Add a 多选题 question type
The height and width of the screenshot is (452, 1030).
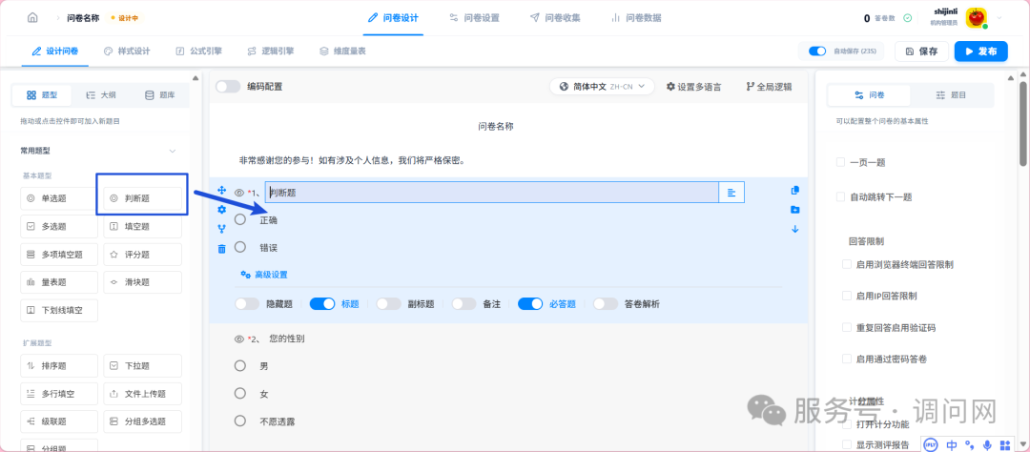(59, 227)
